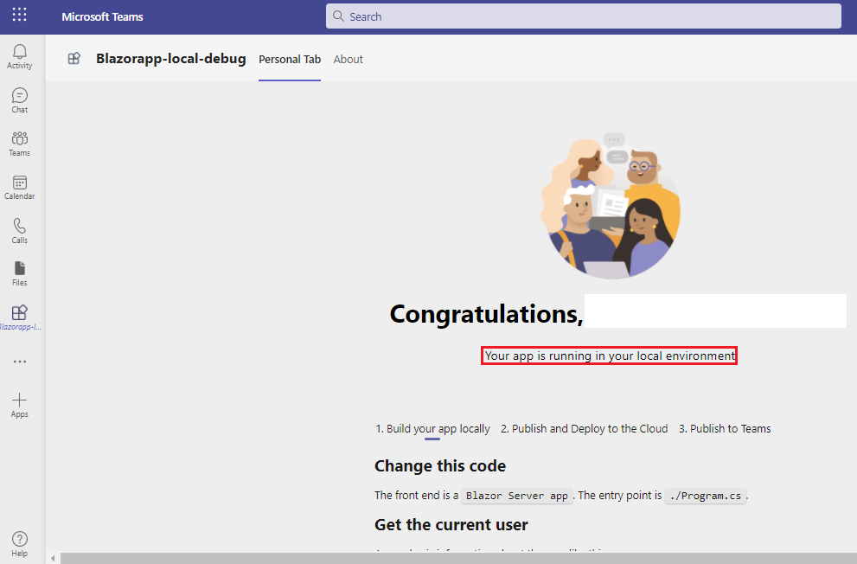This screenshot has height=564, width=857.
Task: Click the team illustration image
Action: (611, 206)
